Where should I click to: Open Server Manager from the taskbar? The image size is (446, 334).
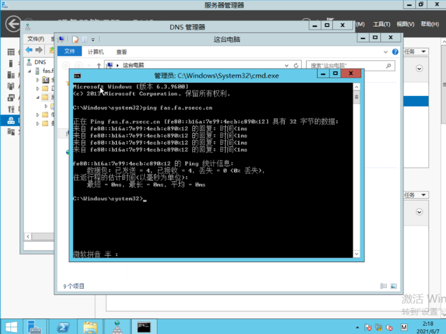pyautogui.click(x=35, y=326)
